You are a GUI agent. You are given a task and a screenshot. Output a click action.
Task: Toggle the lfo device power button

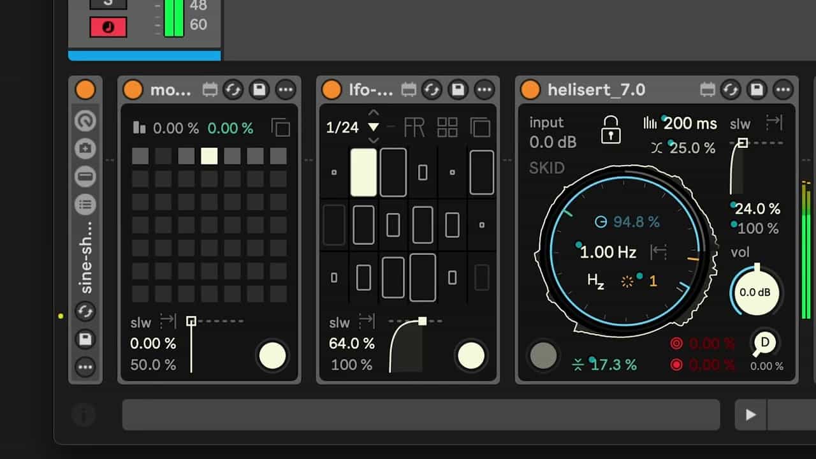pyautogui.click(x=331, y=90)
